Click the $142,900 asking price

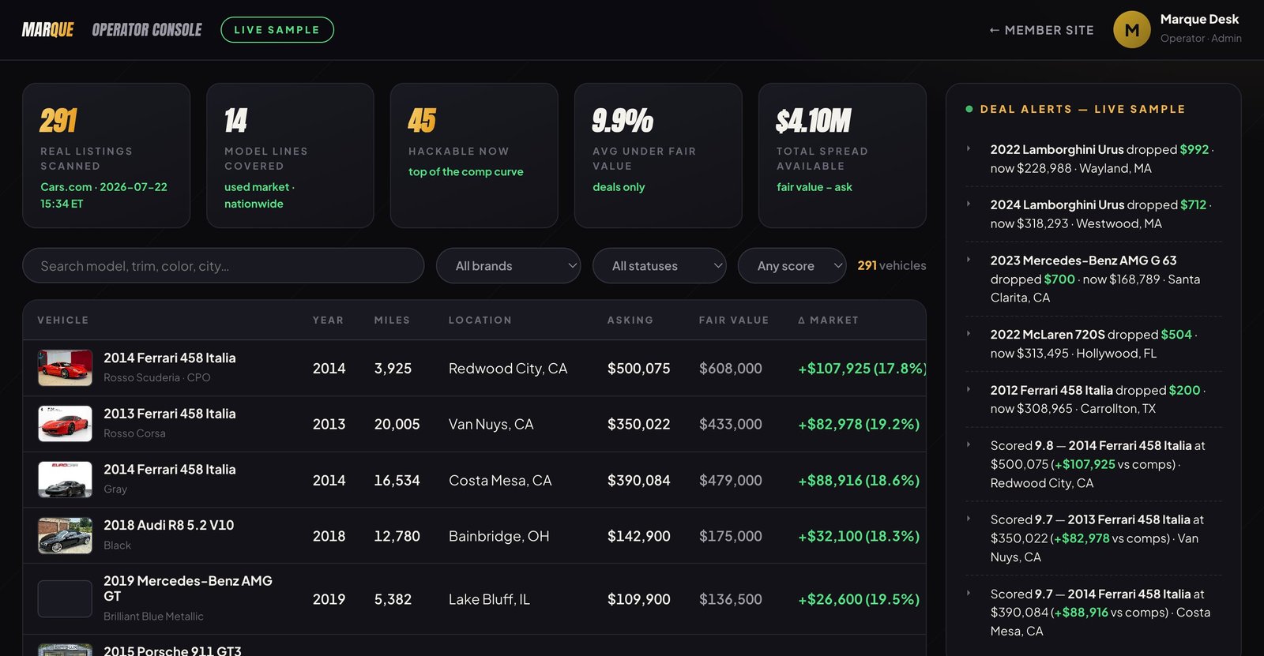point(638,537)
